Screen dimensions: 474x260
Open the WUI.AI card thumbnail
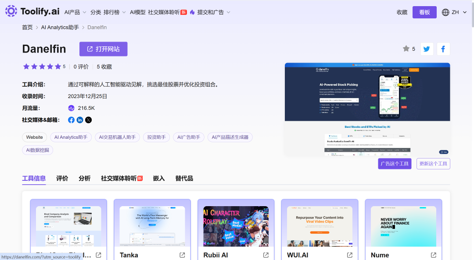click(320, 226)
